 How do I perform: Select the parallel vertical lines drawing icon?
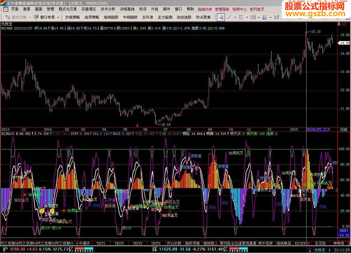click(x=253, y=16)
